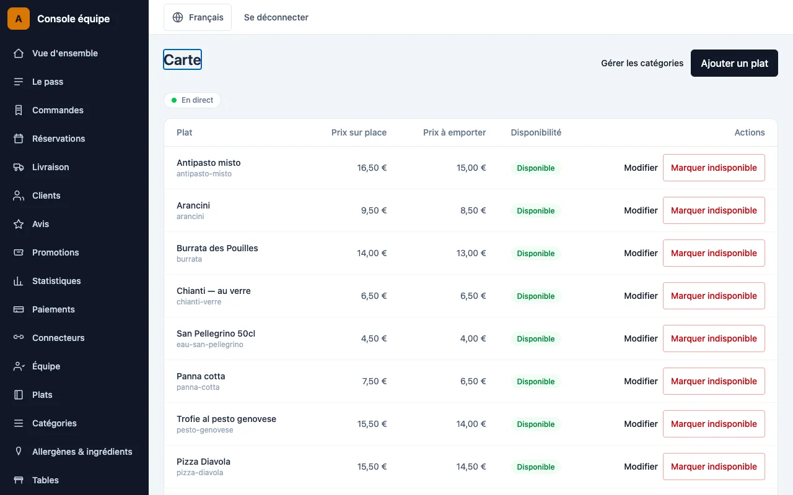Click Ajouter un plat button
Viewport: 793px width, 495px height.
[x=734, y=63]
